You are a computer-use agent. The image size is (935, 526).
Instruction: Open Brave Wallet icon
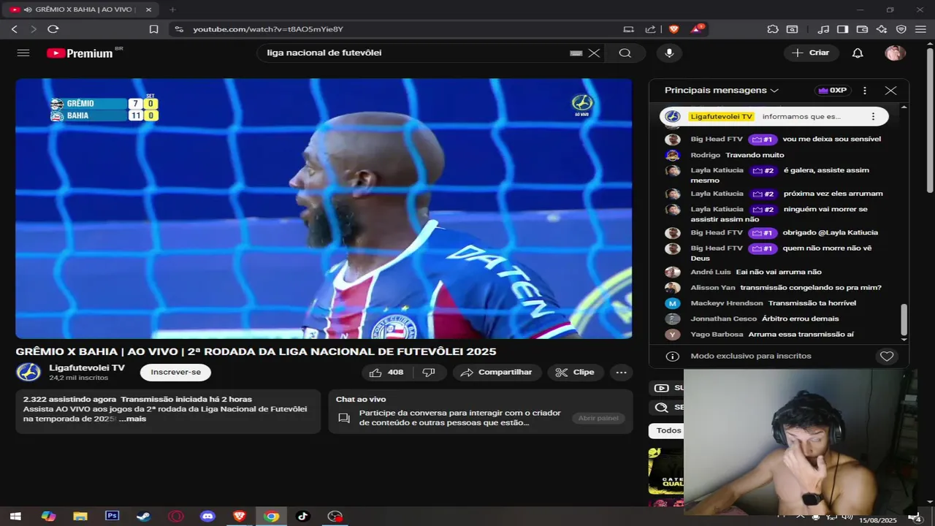click(862, 29)
